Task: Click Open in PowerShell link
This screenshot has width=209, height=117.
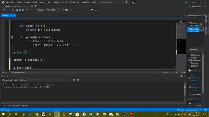Action: 196,99
